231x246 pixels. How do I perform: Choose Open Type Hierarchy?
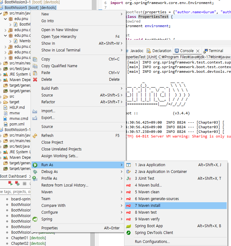tap(78, 37)
